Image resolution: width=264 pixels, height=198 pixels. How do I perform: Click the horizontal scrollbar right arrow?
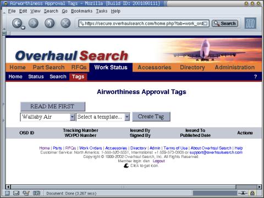(259, 187)
